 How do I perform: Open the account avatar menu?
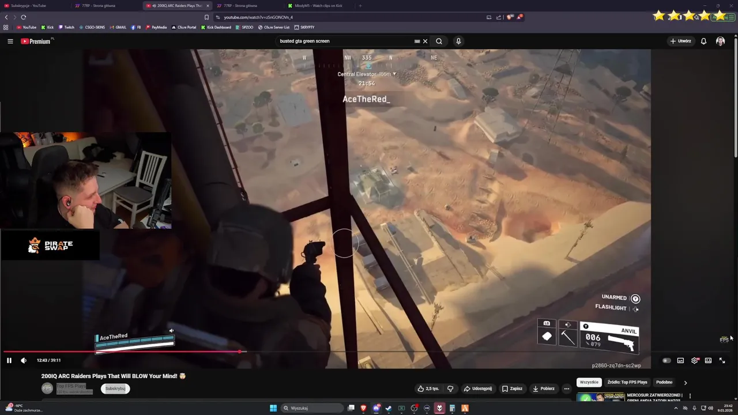720,41
